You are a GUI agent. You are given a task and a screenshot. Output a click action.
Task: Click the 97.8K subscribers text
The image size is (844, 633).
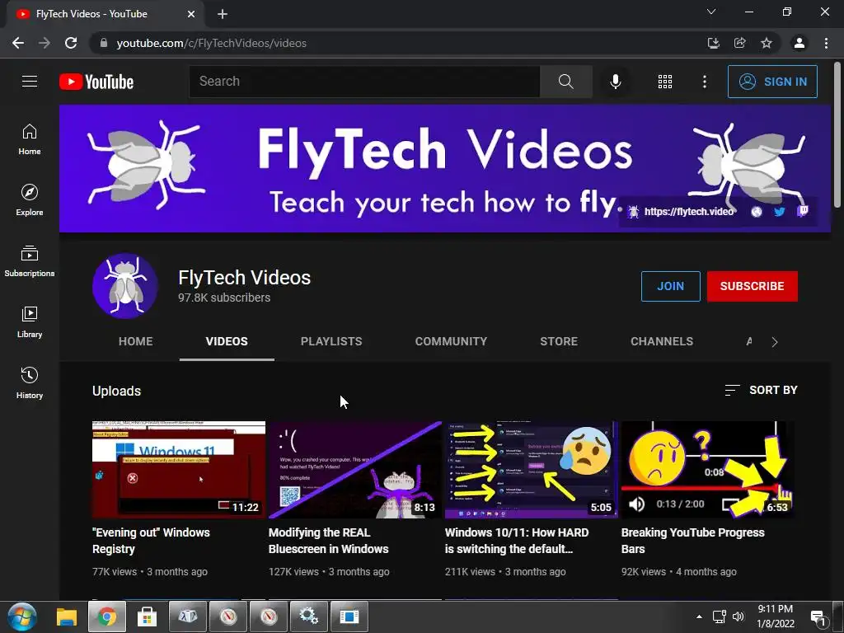224,298
